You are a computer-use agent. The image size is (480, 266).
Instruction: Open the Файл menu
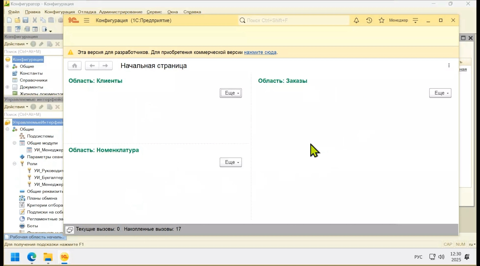click(14, 12)
